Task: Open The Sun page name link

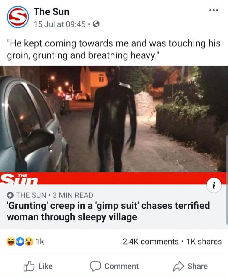Action: (52, 12)
